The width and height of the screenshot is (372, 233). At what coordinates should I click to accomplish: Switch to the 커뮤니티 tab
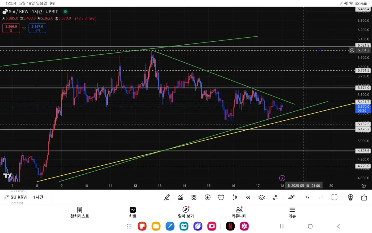coord(239,213)
